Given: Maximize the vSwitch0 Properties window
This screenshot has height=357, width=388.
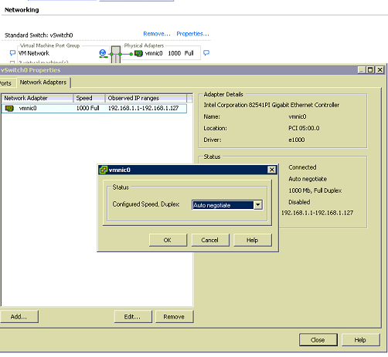Looking at the screenshot, I should [x=370, y=70].
